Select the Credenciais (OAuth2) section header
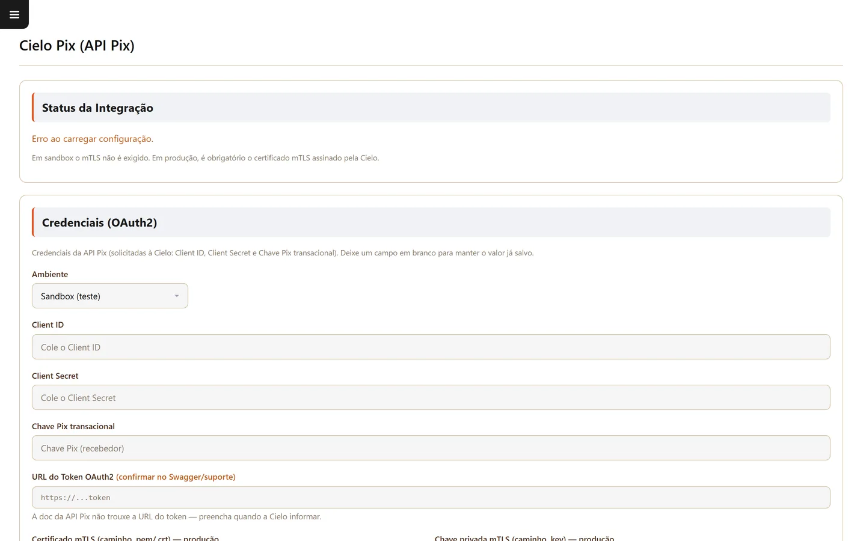866x541 pixels. coord(431,222)
